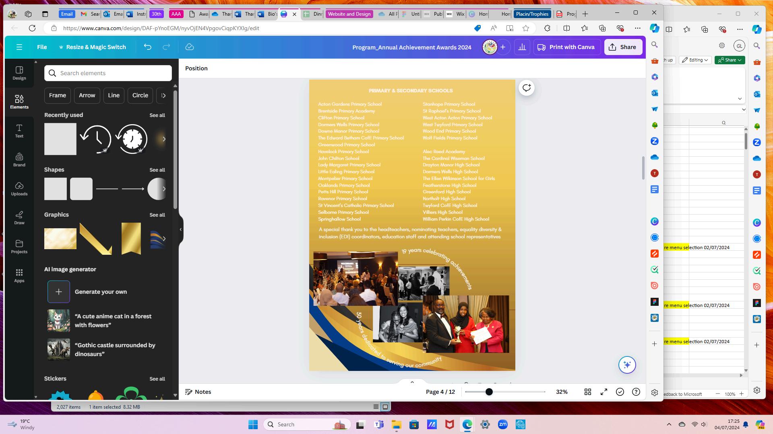The image size is (773, 434).
Task: Open the Brand kit panel
Action: click(x=19, y=160)
